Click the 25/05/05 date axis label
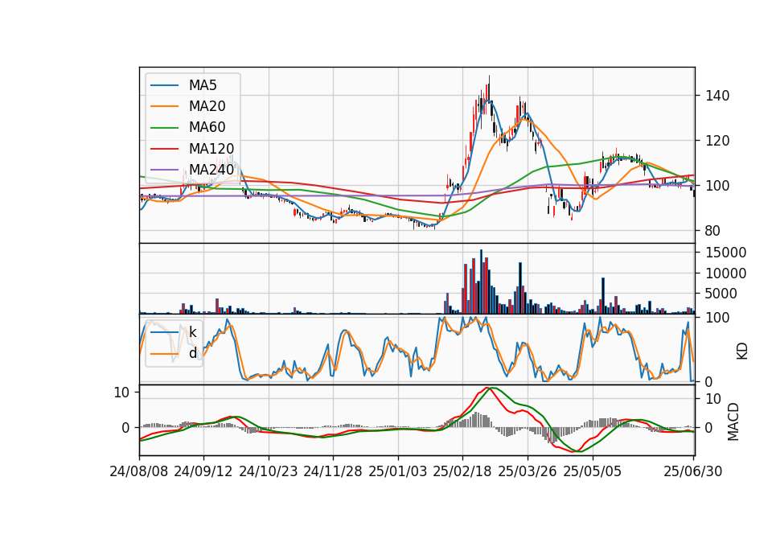This screenshot has height=555, width=772. 593,471
